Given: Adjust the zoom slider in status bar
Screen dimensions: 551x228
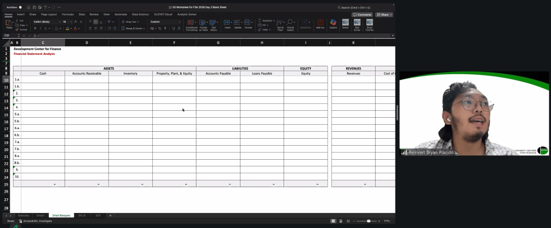Looking at the screenshot, I should 368,221.
